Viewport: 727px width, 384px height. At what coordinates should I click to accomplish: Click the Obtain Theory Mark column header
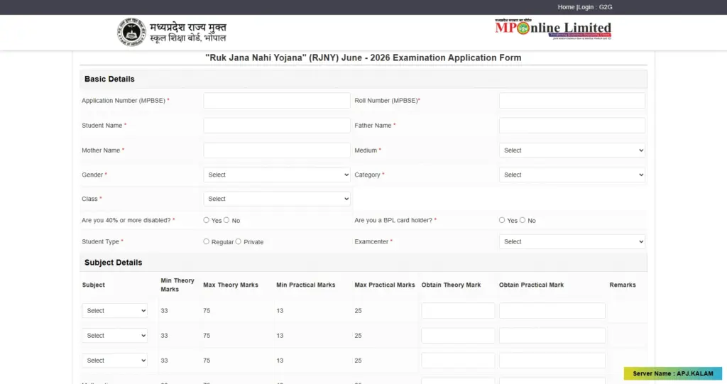pos(451,285)
